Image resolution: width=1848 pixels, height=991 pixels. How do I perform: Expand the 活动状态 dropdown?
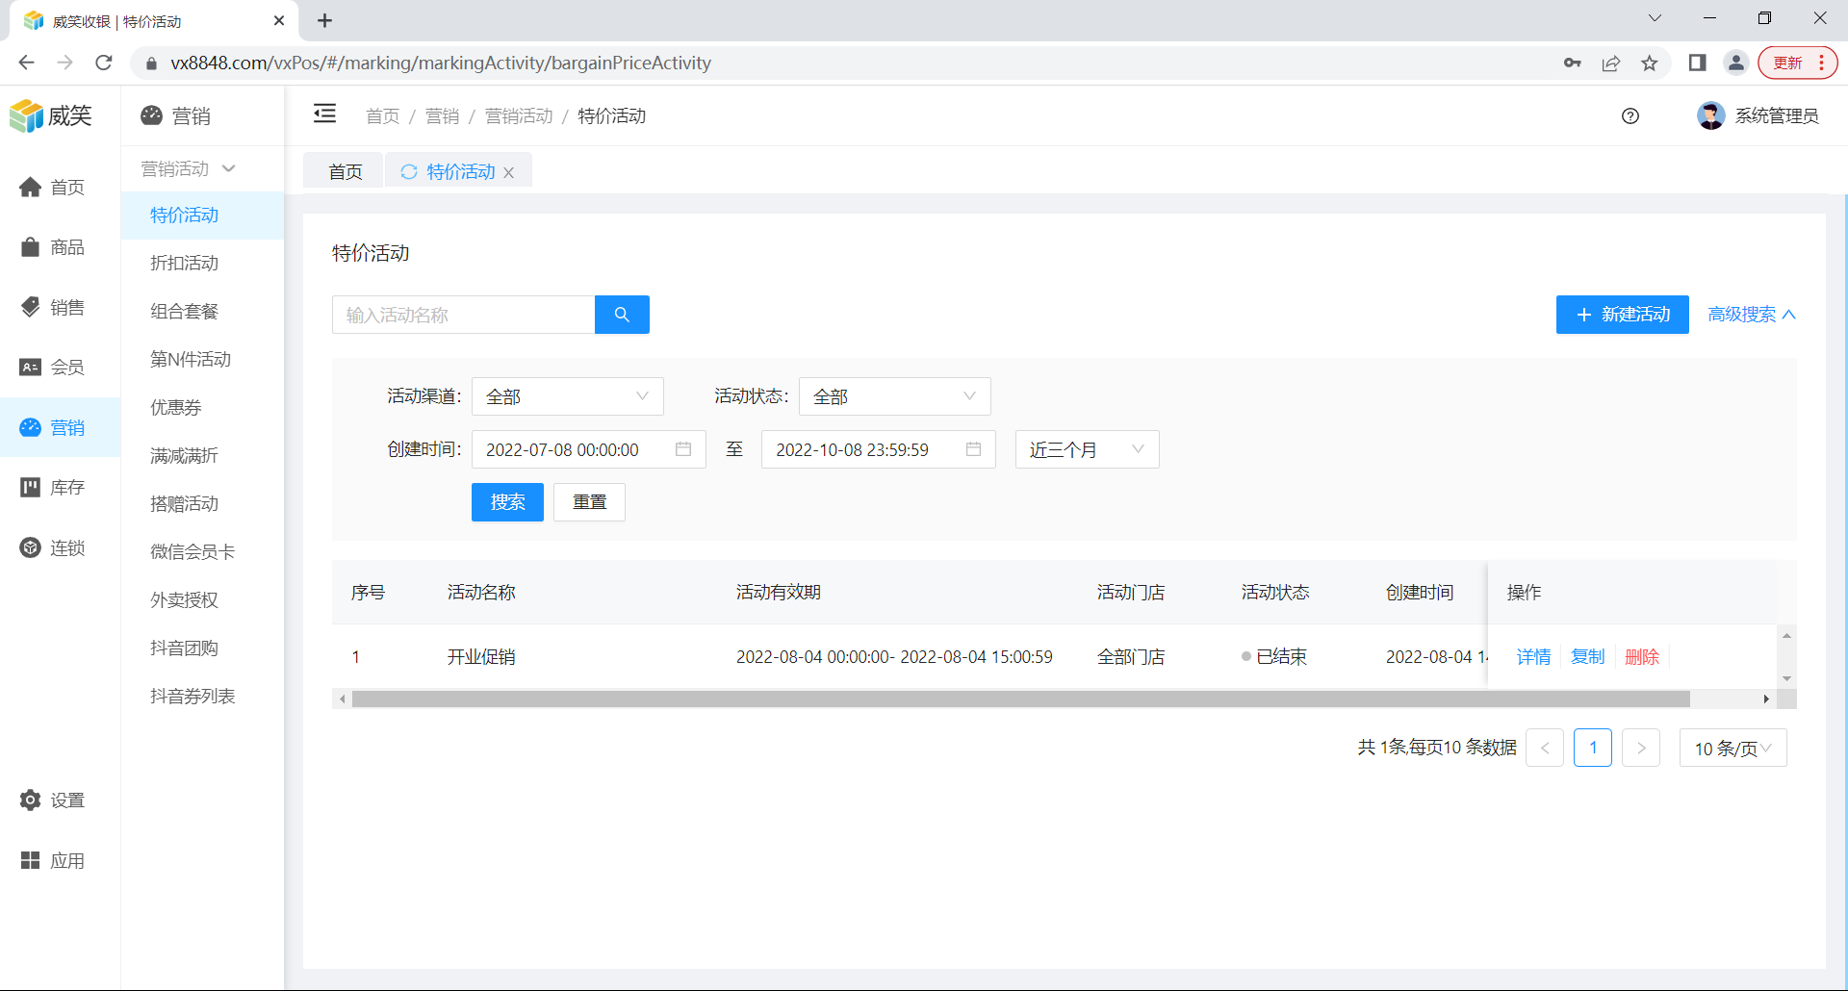coord(894,396)
